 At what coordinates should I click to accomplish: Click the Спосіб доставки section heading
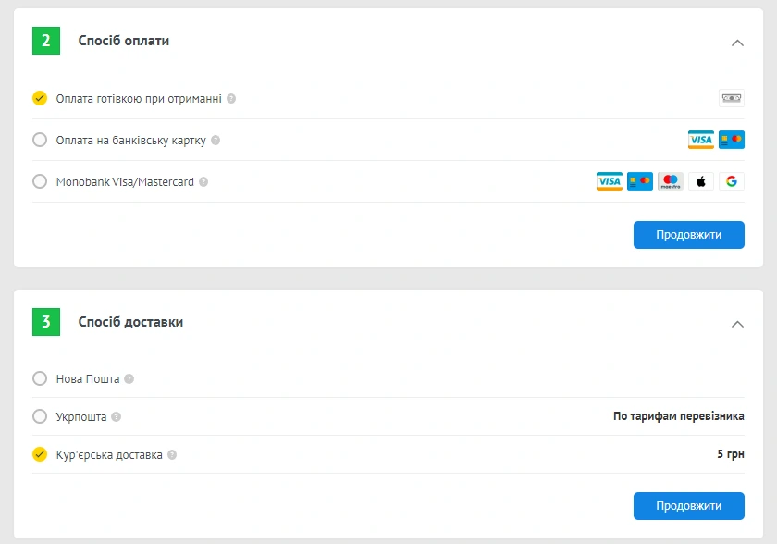130,322
